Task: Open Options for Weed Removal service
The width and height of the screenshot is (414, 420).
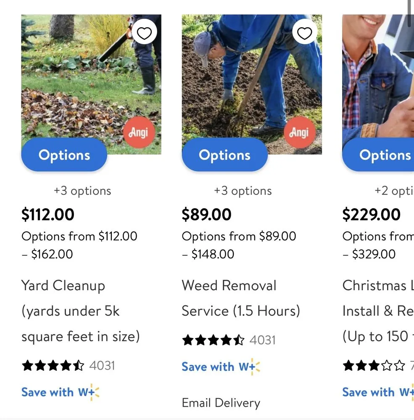Action: (224, 155)
